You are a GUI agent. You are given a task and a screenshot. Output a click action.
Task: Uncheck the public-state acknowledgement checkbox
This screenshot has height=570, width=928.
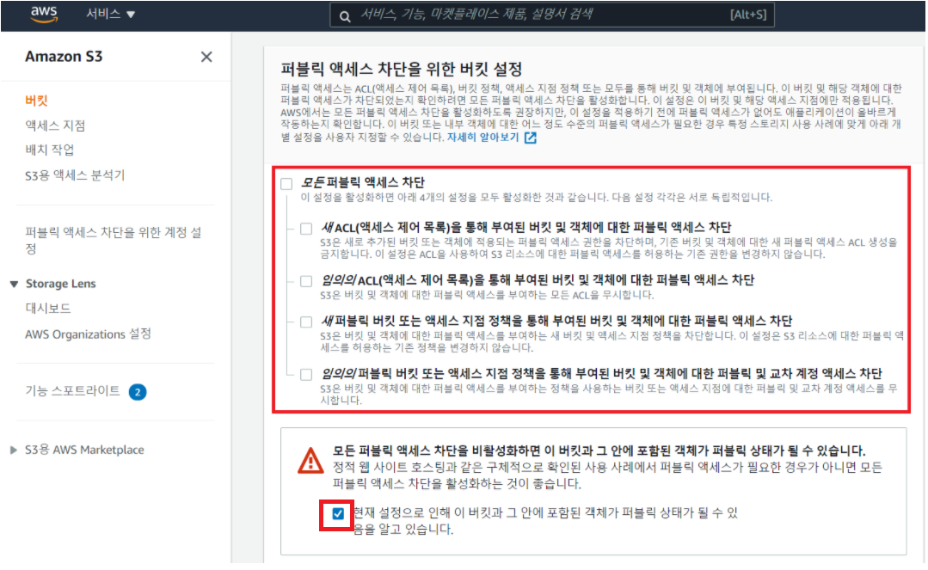pyautogui.click(x=338, y=514)
